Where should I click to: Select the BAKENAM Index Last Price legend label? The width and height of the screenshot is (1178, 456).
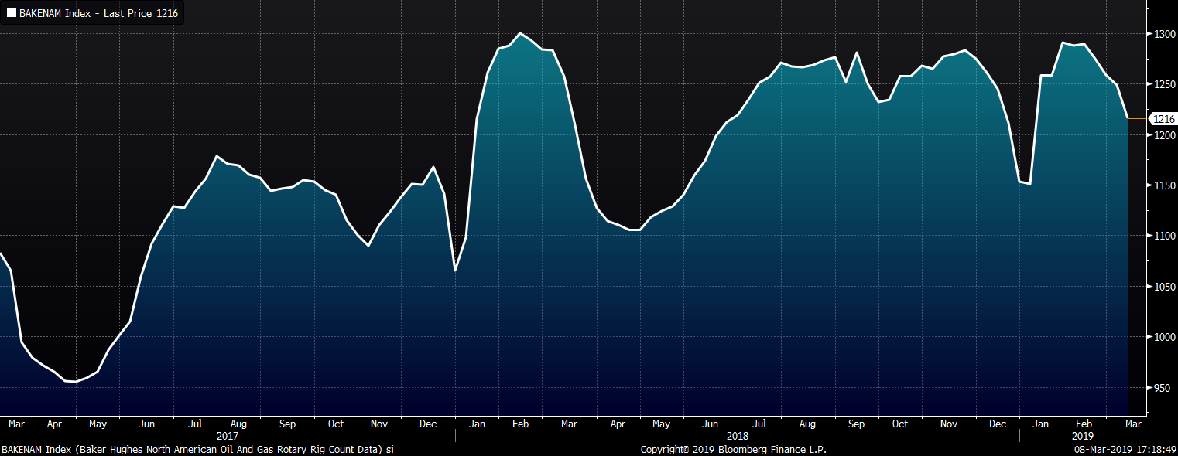point(98,14)
